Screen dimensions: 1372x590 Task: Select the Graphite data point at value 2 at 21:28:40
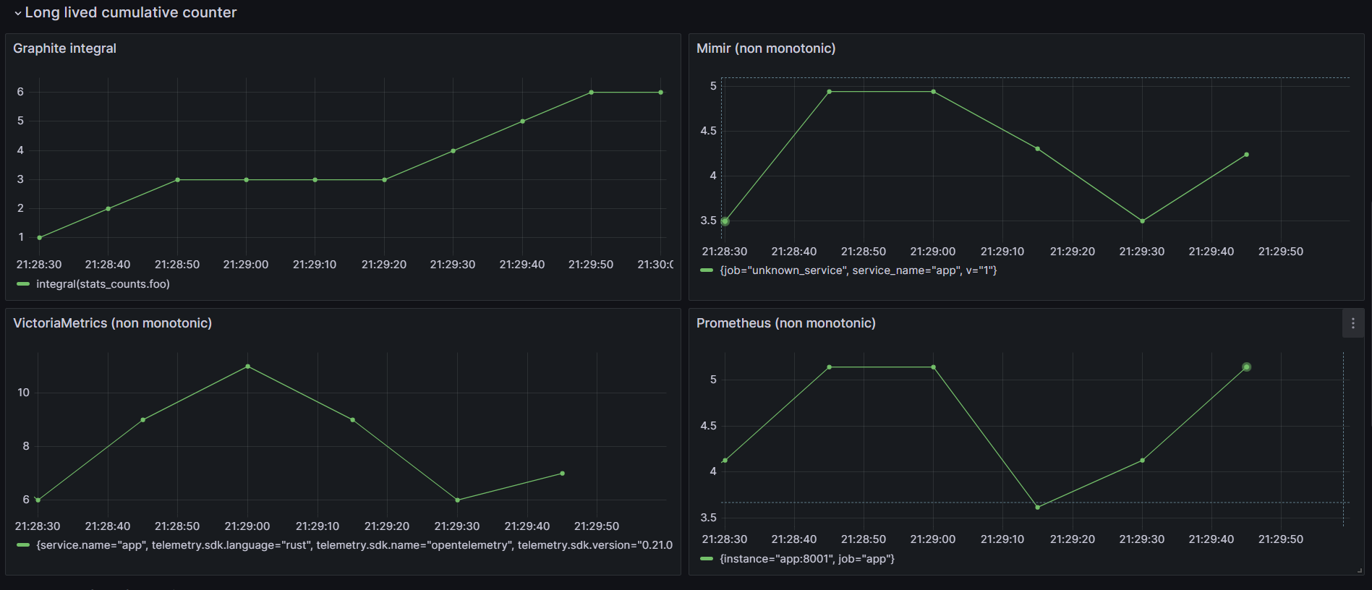[108, 208]
